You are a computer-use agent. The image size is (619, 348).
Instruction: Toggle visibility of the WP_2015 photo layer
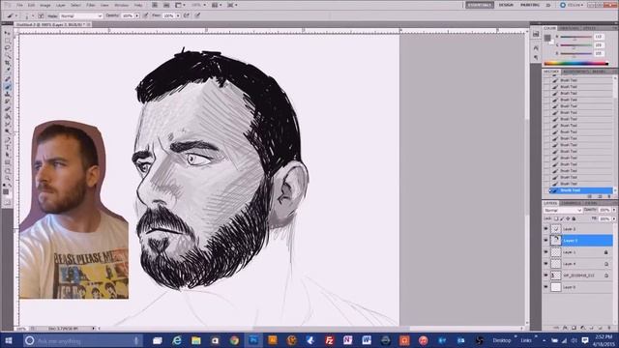545,275
